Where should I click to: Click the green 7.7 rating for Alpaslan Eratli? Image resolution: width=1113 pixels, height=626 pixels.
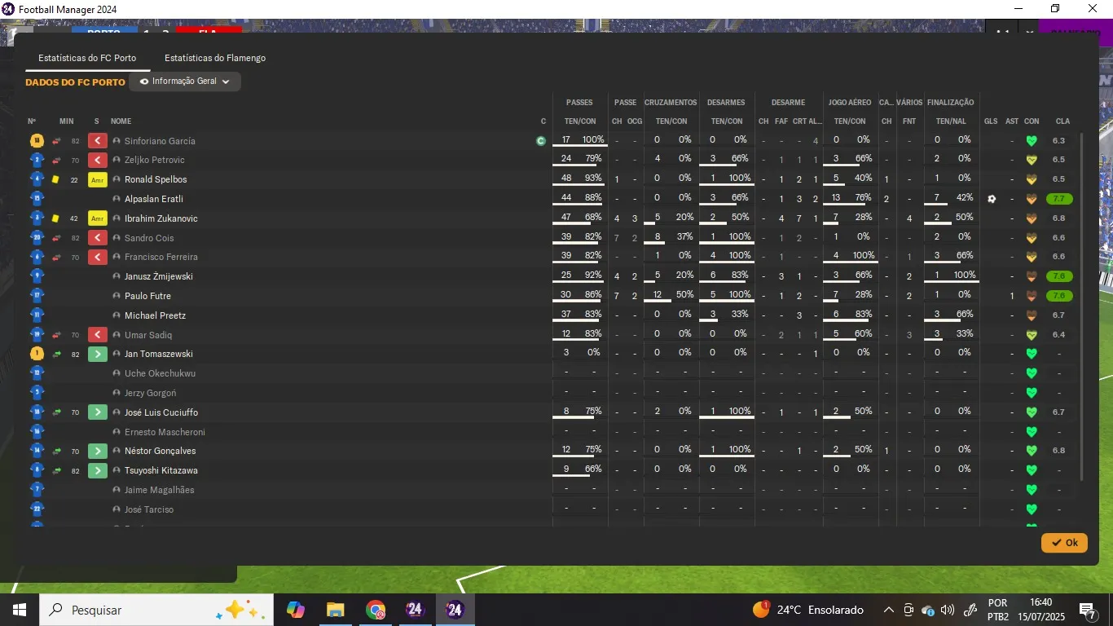click(1059, 199)
